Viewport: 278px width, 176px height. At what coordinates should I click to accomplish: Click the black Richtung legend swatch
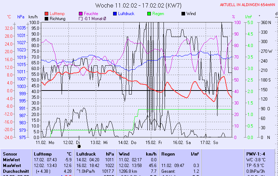47,19
